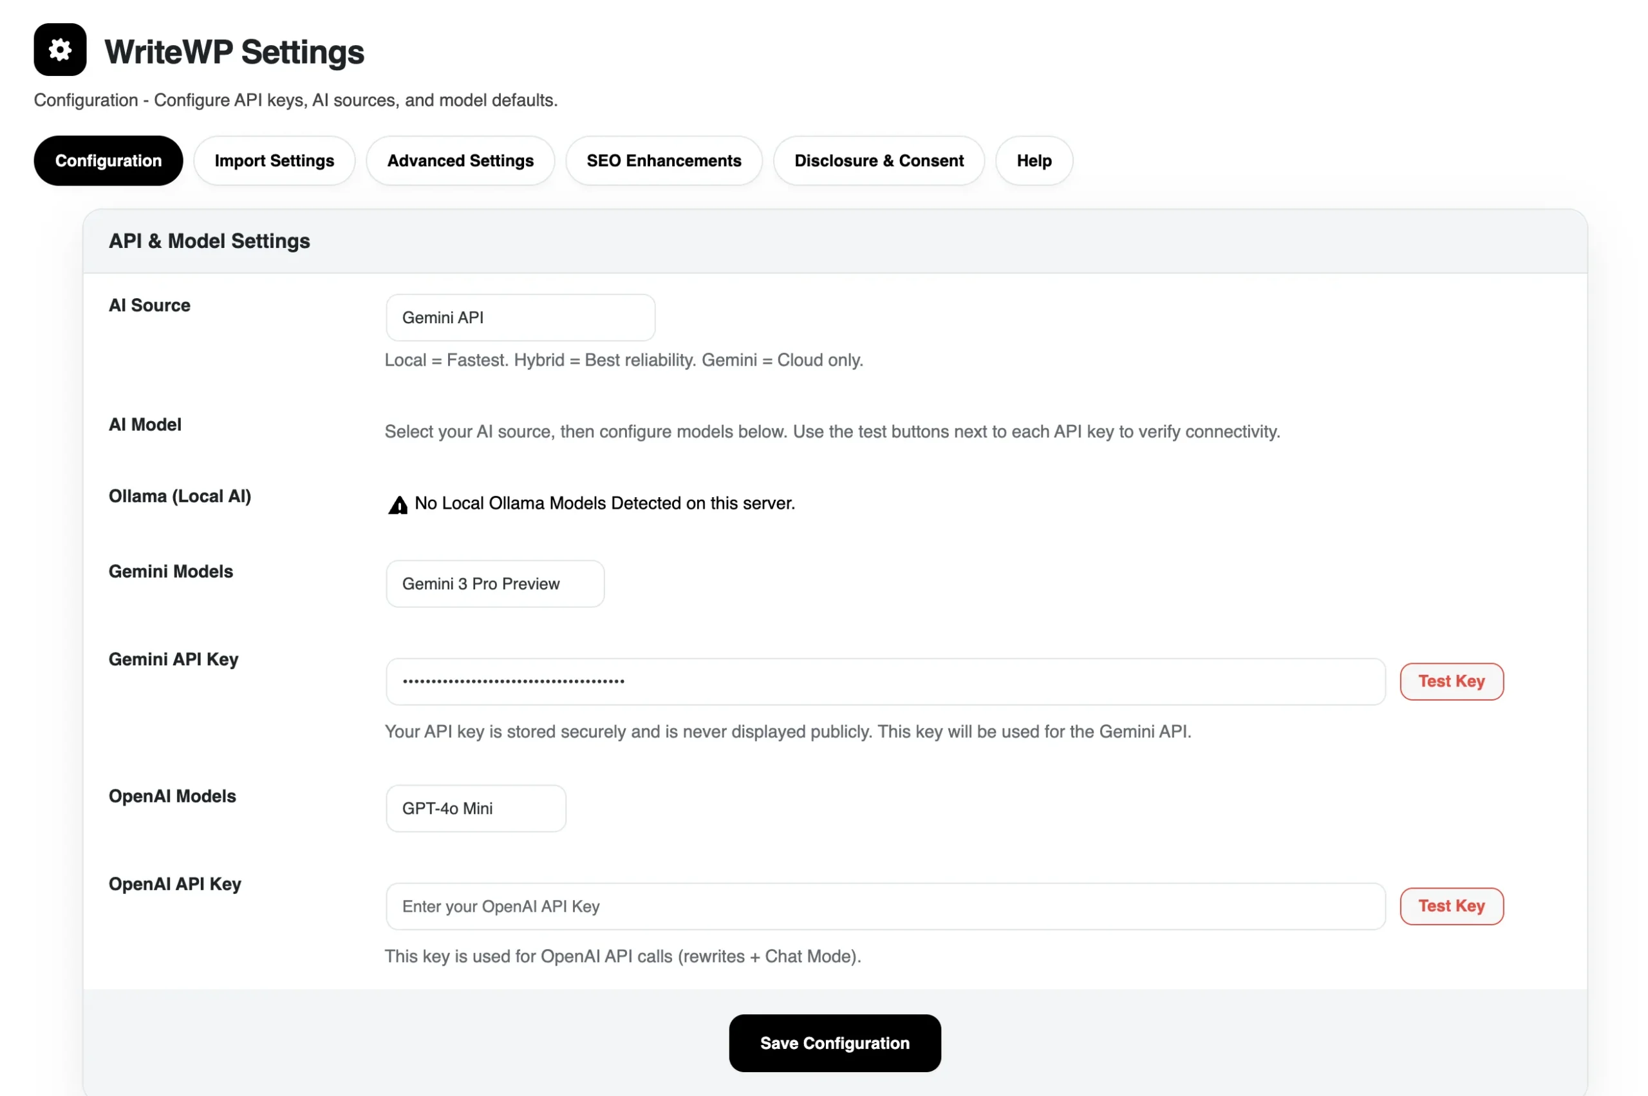Open the Help tab
This screenshot has height=1096, width=1648.
(1033, 161)
